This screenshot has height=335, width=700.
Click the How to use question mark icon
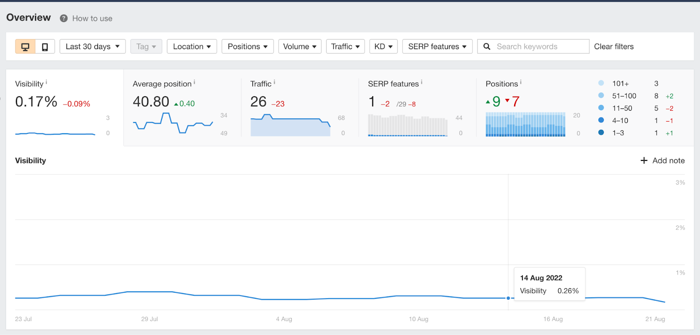pyautogui.click(x=64, y=18)
